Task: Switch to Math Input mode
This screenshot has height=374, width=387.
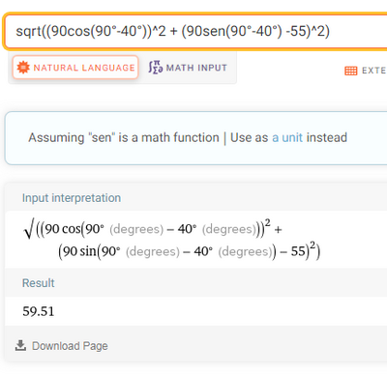Action: click(188, 68)
